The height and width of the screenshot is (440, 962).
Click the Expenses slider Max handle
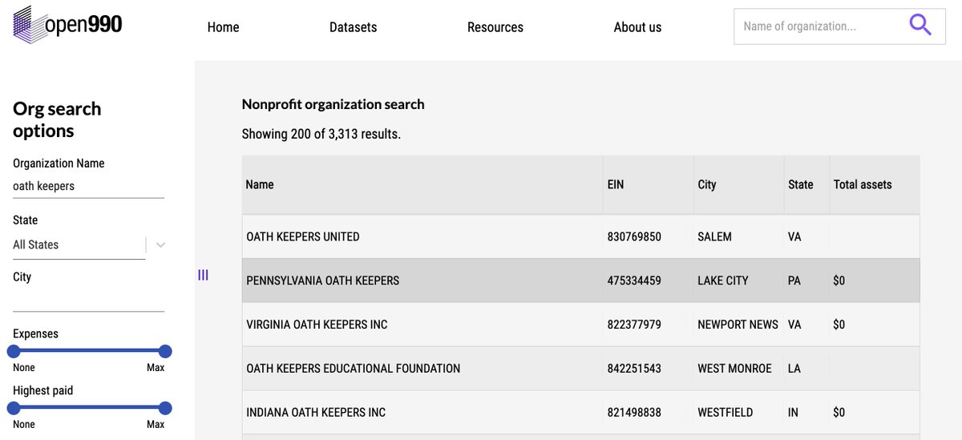165,351
